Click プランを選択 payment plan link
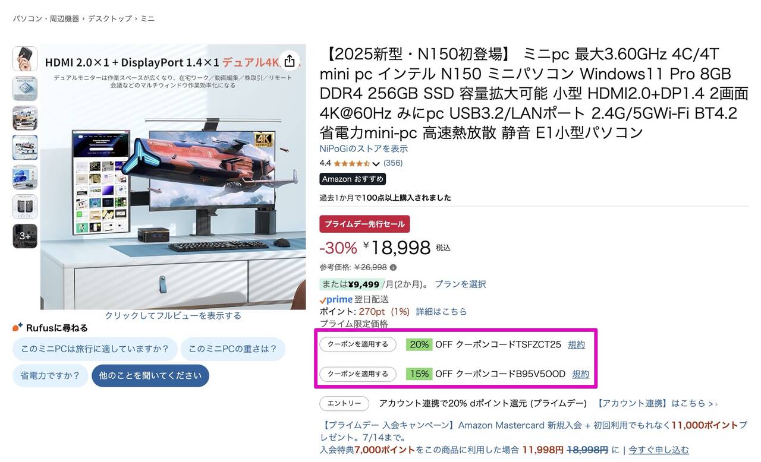 460,284
